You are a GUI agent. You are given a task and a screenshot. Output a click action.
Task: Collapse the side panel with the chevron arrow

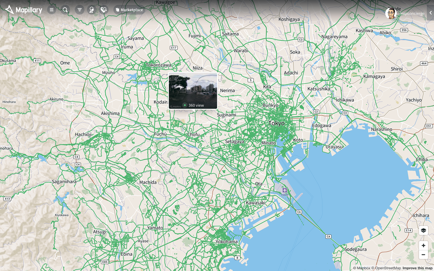click(x=431, y=13)
